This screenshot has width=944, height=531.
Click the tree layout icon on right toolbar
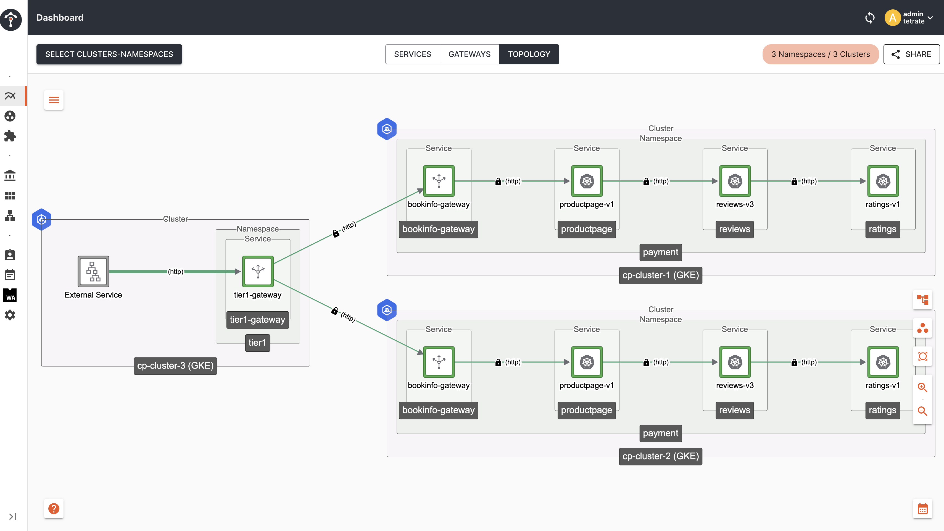(922, 300)
